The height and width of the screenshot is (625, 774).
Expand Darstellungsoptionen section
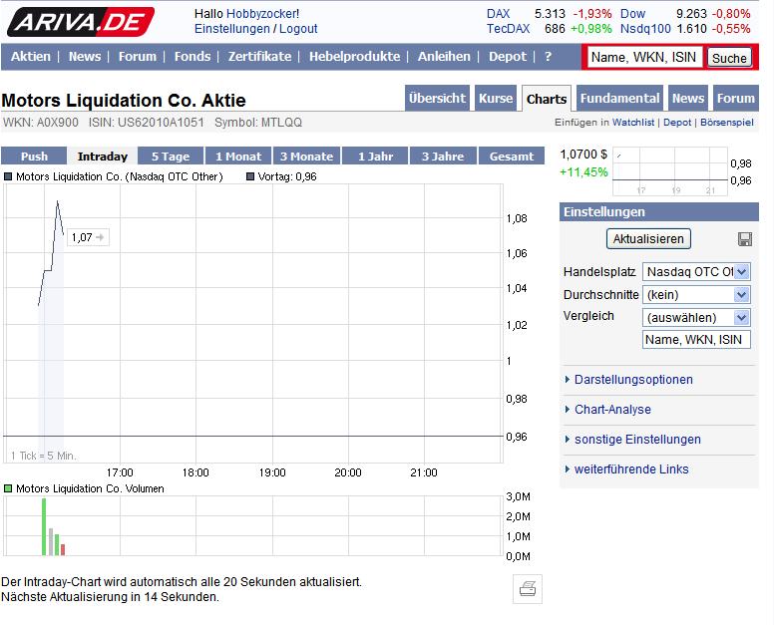pos(633,380)
